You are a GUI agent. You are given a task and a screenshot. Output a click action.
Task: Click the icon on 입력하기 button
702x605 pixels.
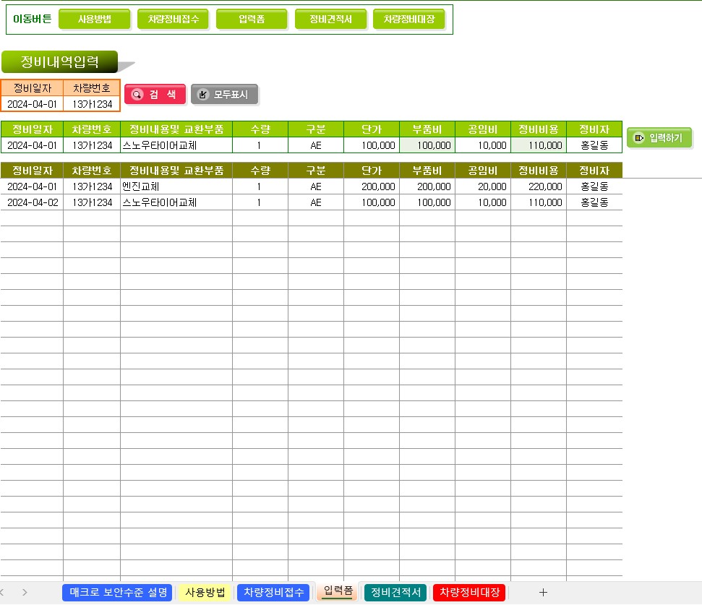click(639, 138)
